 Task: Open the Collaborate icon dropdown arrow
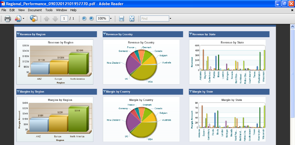pyautogui.click(x=23, y=19)
